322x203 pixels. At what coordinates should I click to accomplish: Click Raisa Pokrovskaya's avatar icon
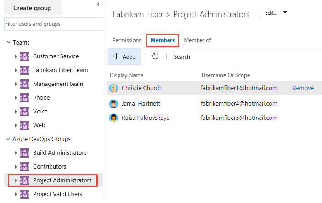pyautogui.click(x=113, y=118)
